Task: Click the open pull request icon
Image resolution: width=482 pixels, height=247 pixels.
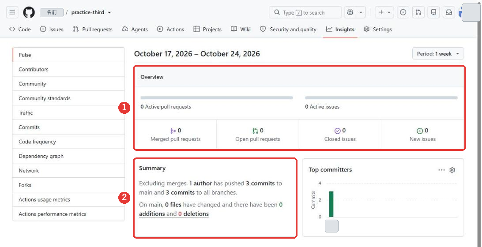Action: pyautogui.click(x=255, y=131)
